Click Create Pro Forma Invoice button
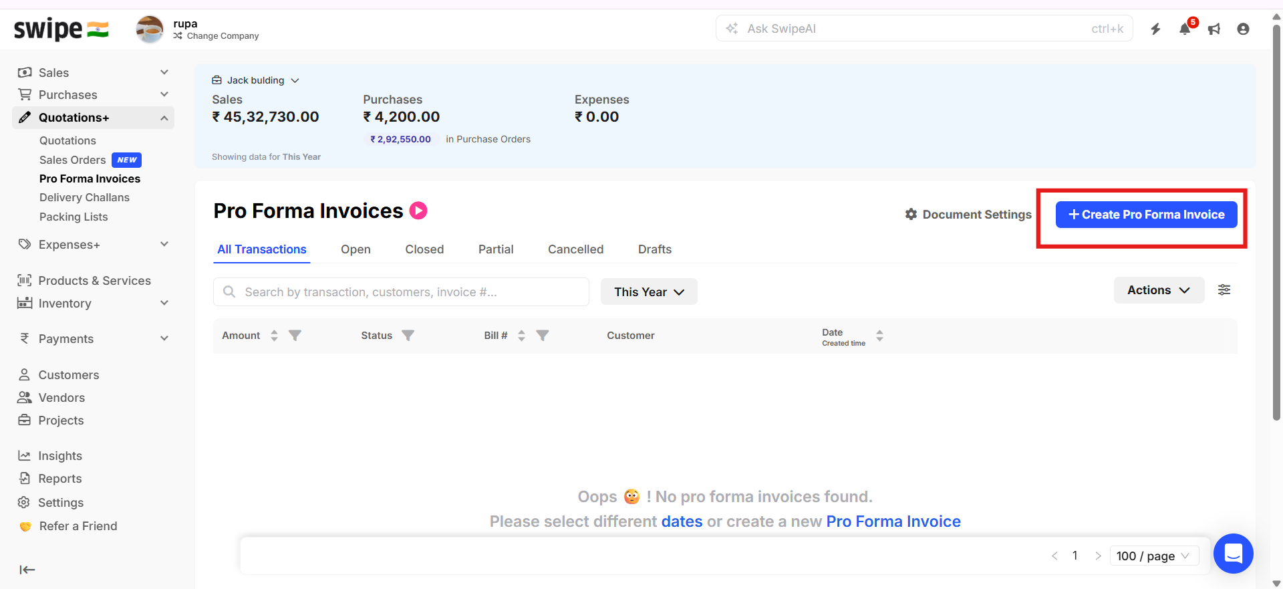Screen dimensions: 1283x589 (1146, 215)
